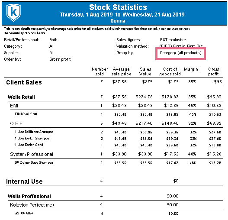Click the Client Sales gross profit $96

(218, 82)
